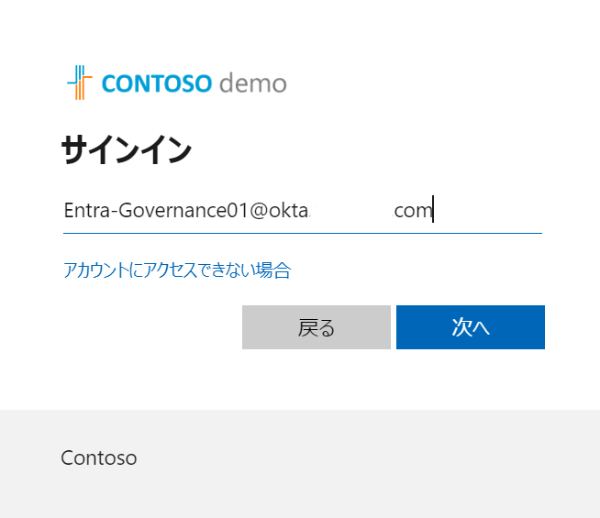Open アカウントにアクセスできない場合 link
The height and width of the screenshot is (518, 600).
(177, 270)
